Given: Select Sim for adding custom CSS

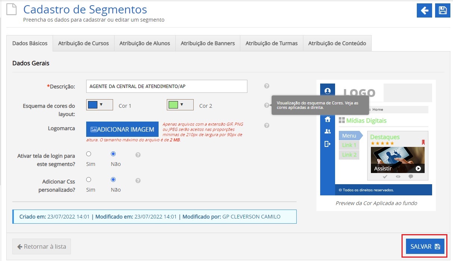Looking at the screenshot, I should click(x=89, y=180).
